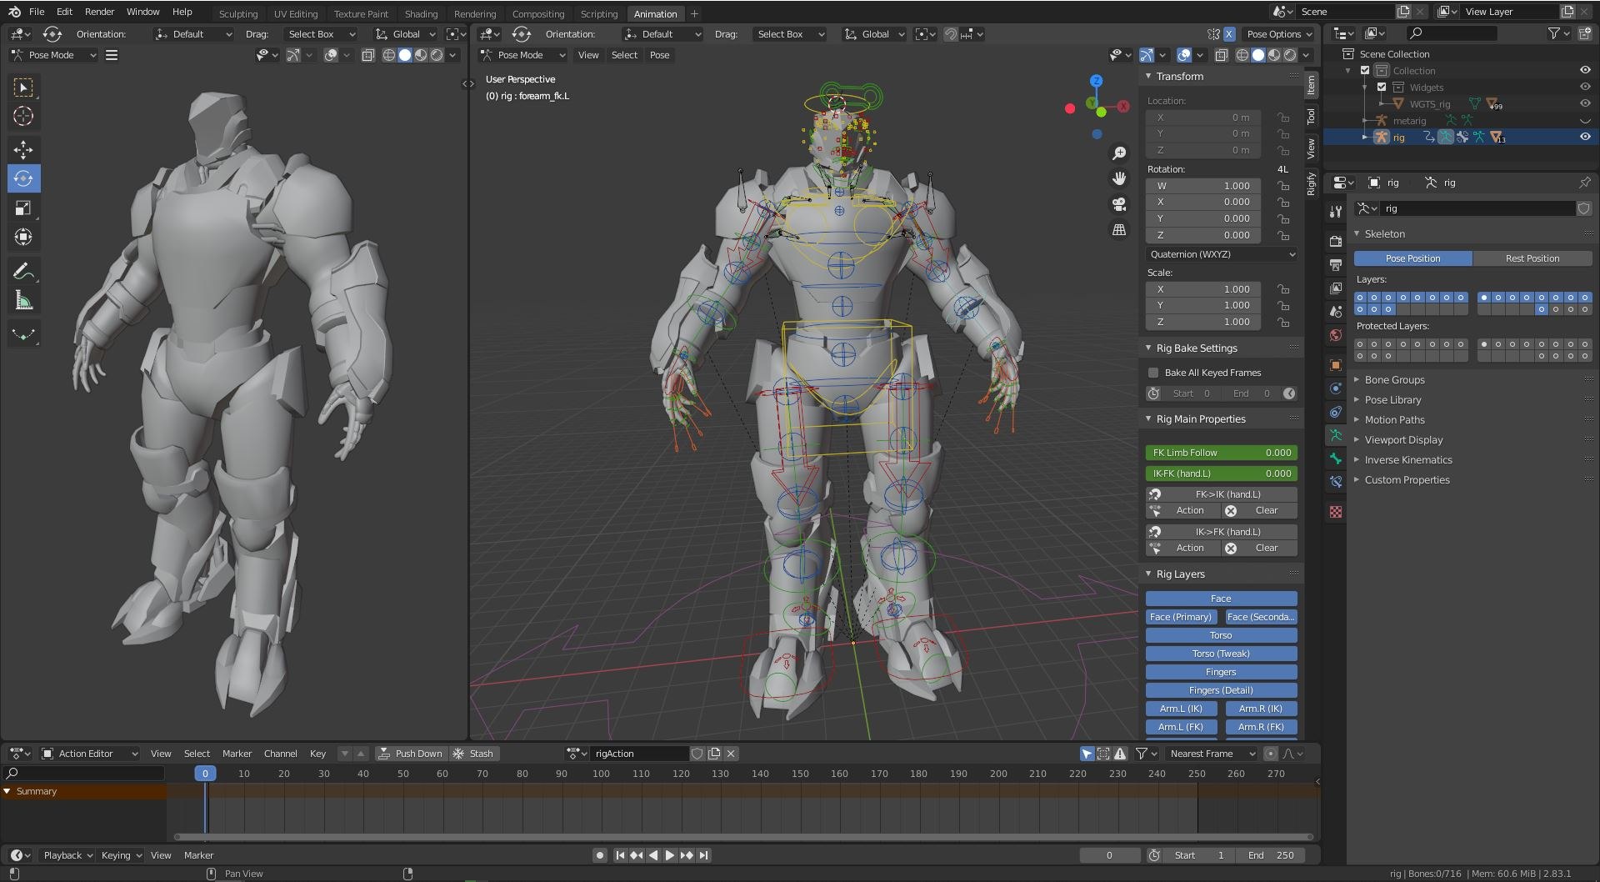This screenshot has width=1600, height=882.
Task: Switch perspective/orthographic grid icon
Action: (1119, 229)
